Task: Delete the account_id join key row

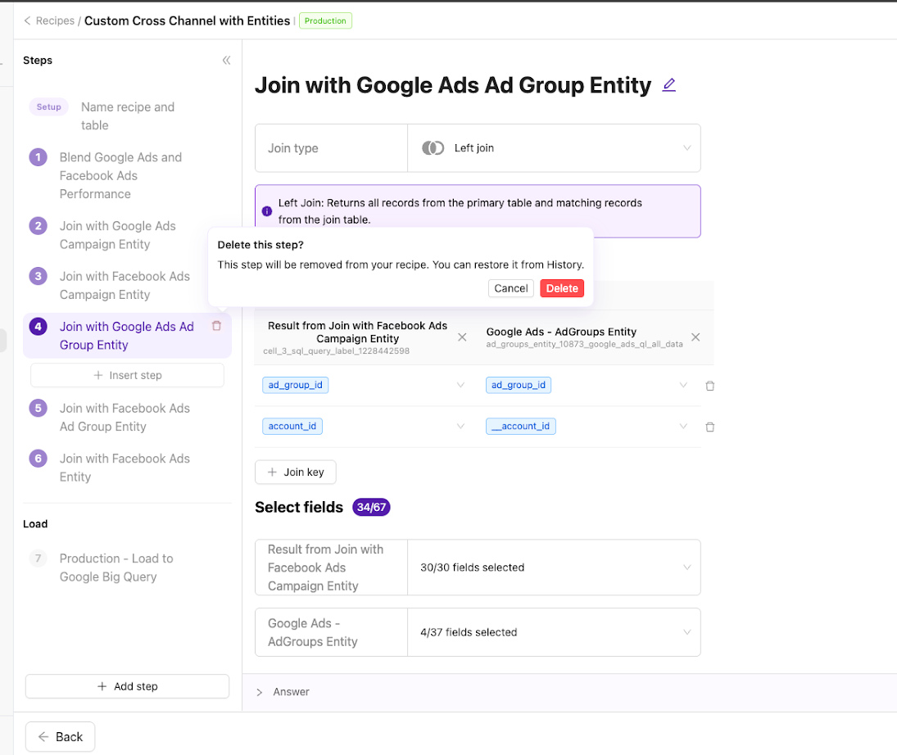Action: click(709, 427)
